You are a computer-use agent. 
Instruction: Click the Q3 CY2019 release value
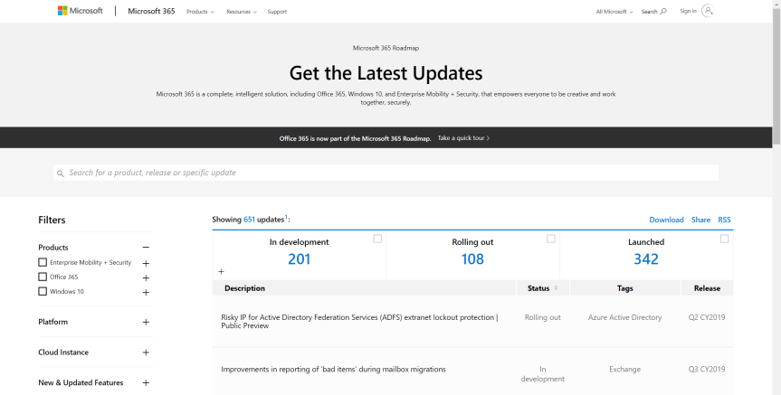click(706, 369)
